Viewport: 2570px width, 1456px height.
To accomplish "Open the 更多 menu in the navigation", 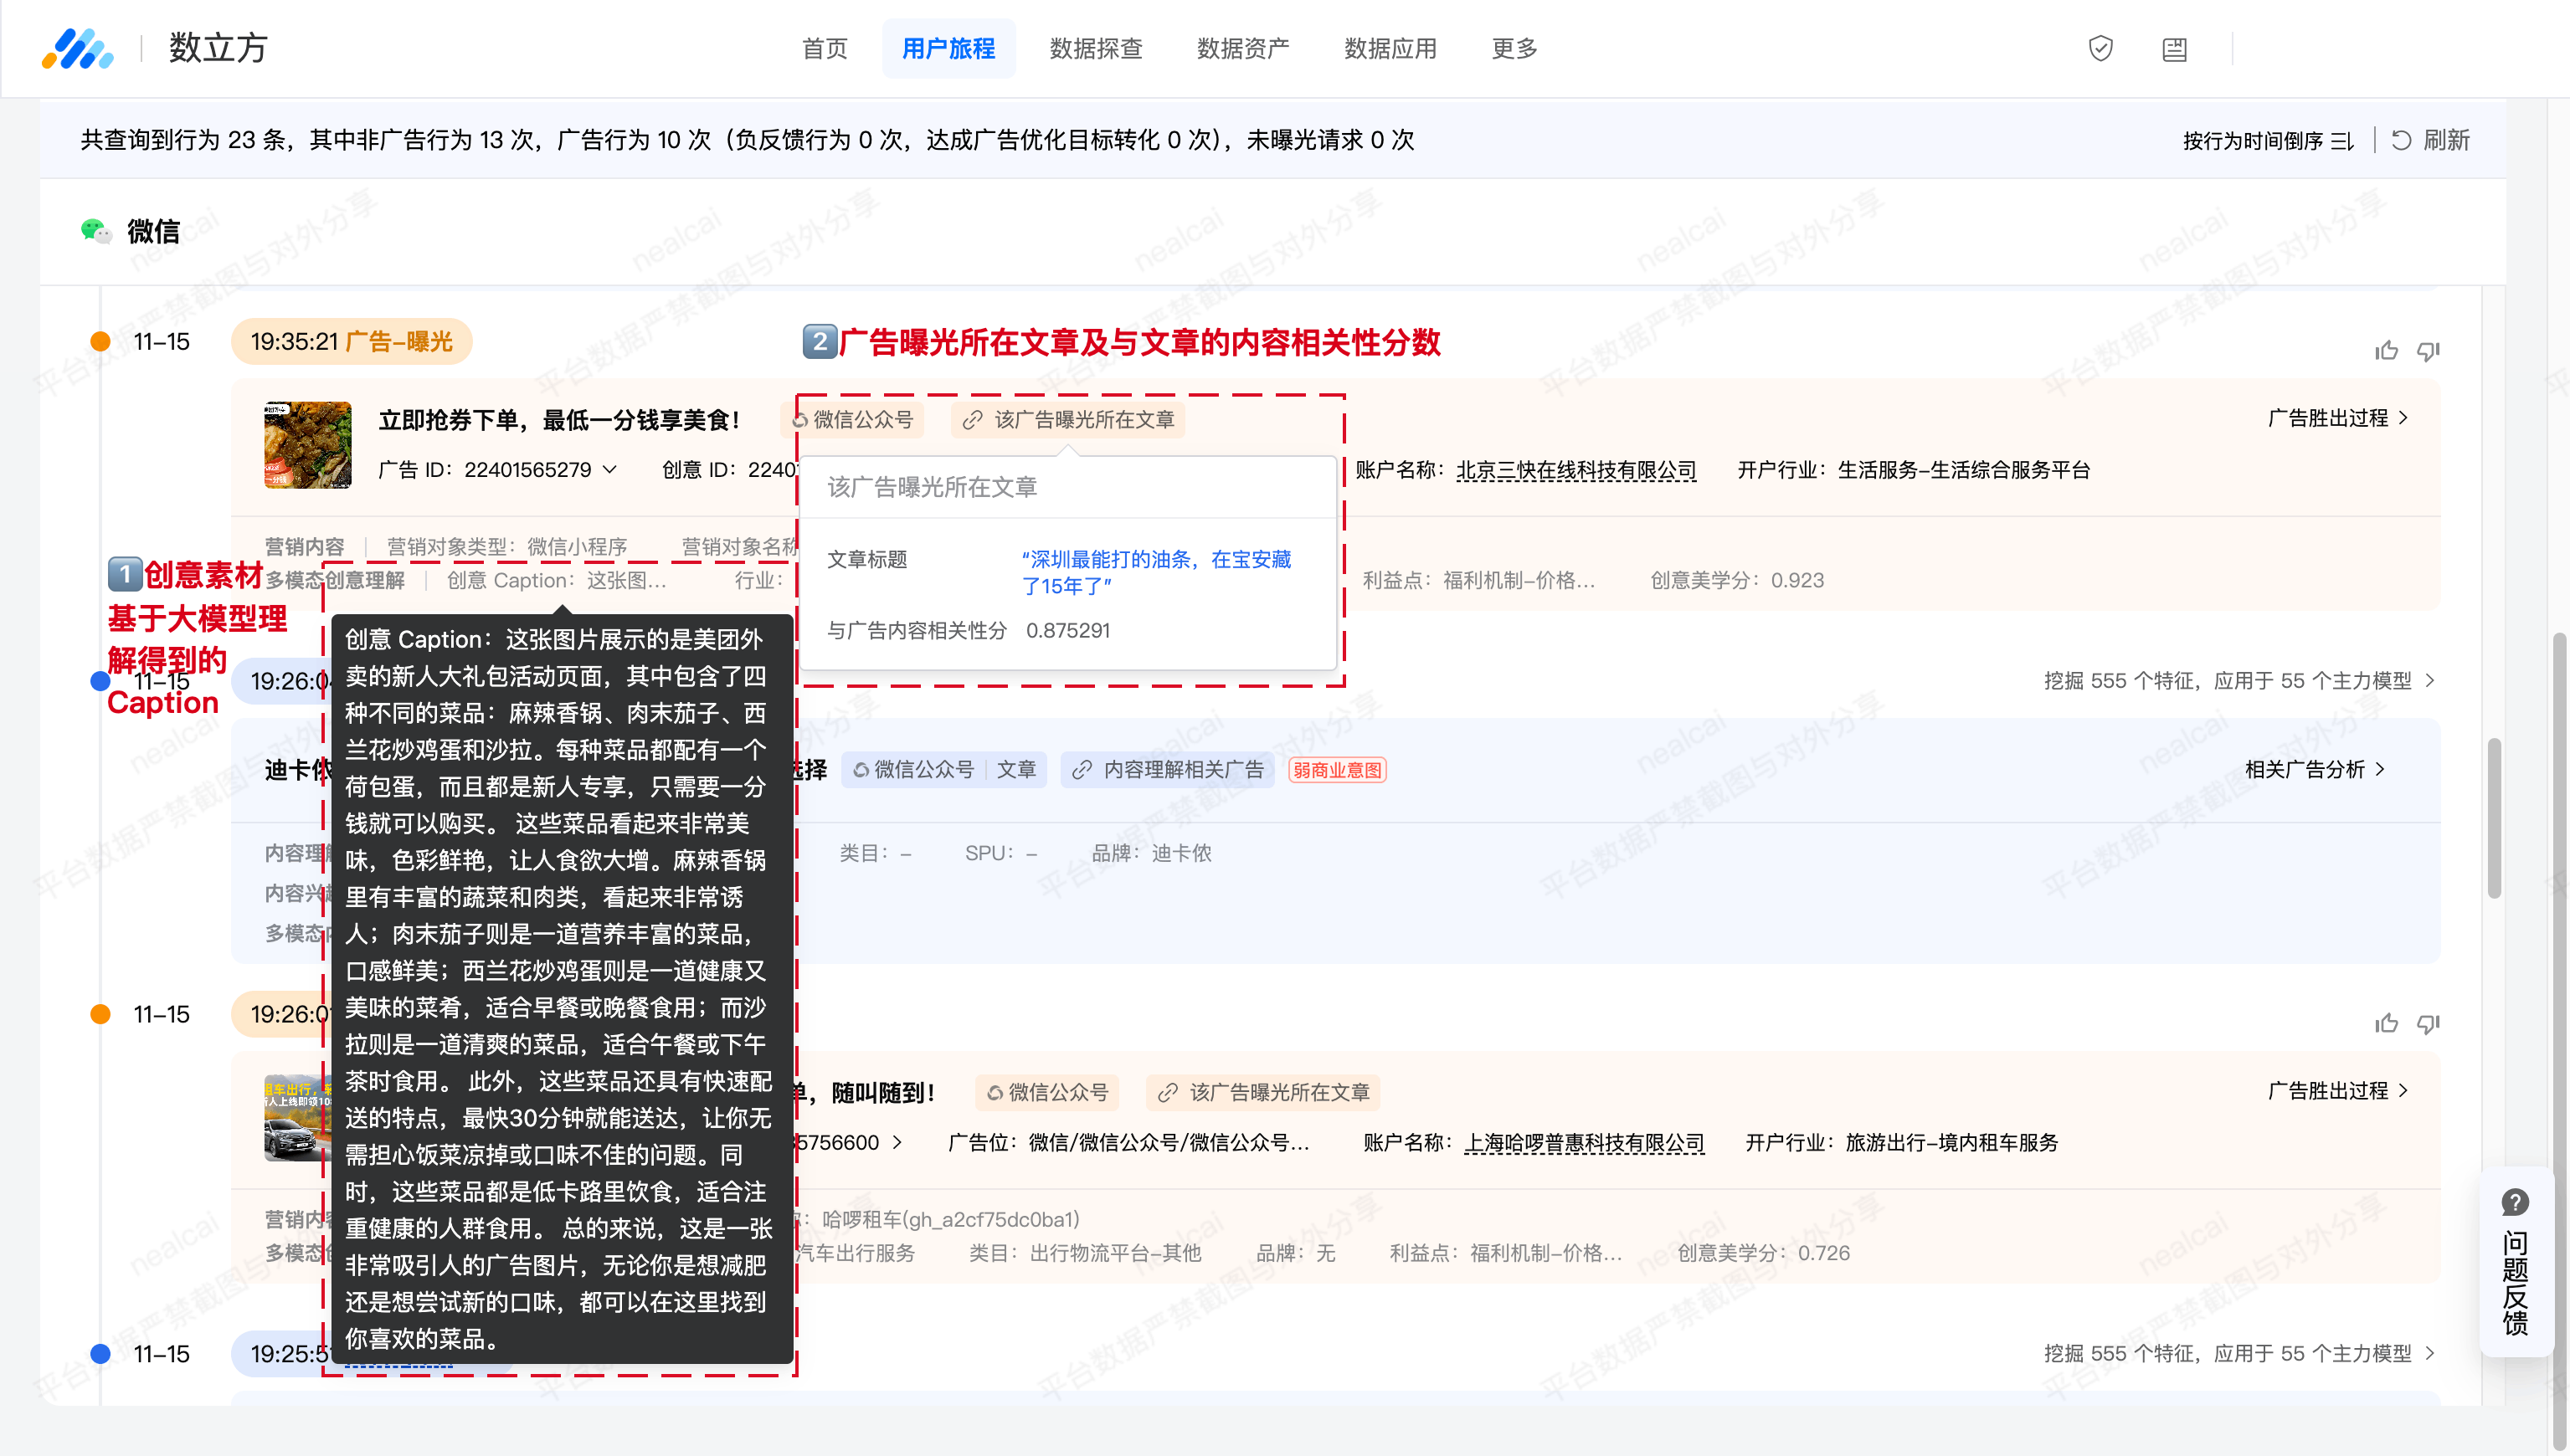I will pyautogui.click(x=1514, y=48).
